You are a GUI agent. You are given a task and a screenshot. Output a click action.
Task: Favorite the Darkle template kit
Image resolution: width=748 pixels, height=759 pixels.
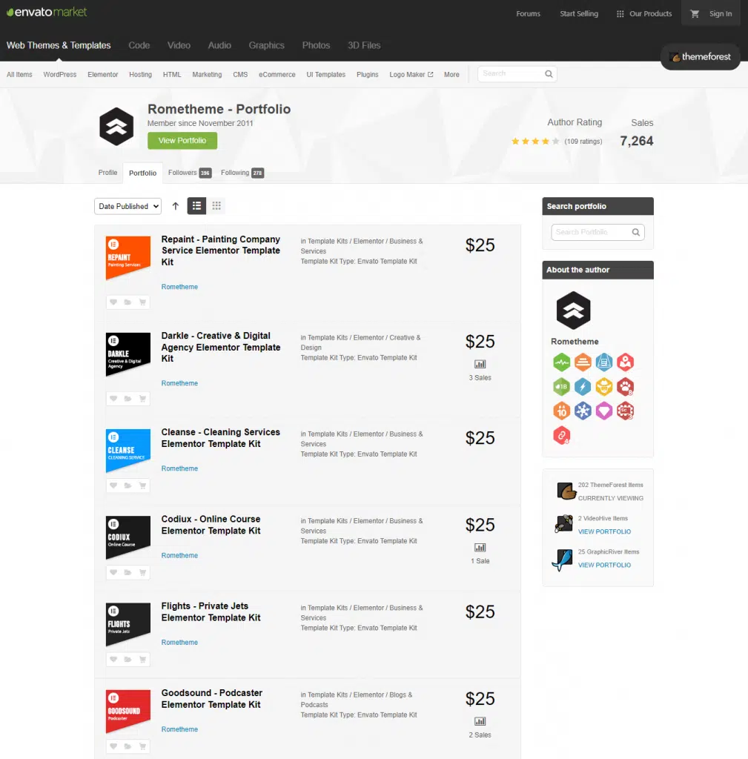(113, 399)
